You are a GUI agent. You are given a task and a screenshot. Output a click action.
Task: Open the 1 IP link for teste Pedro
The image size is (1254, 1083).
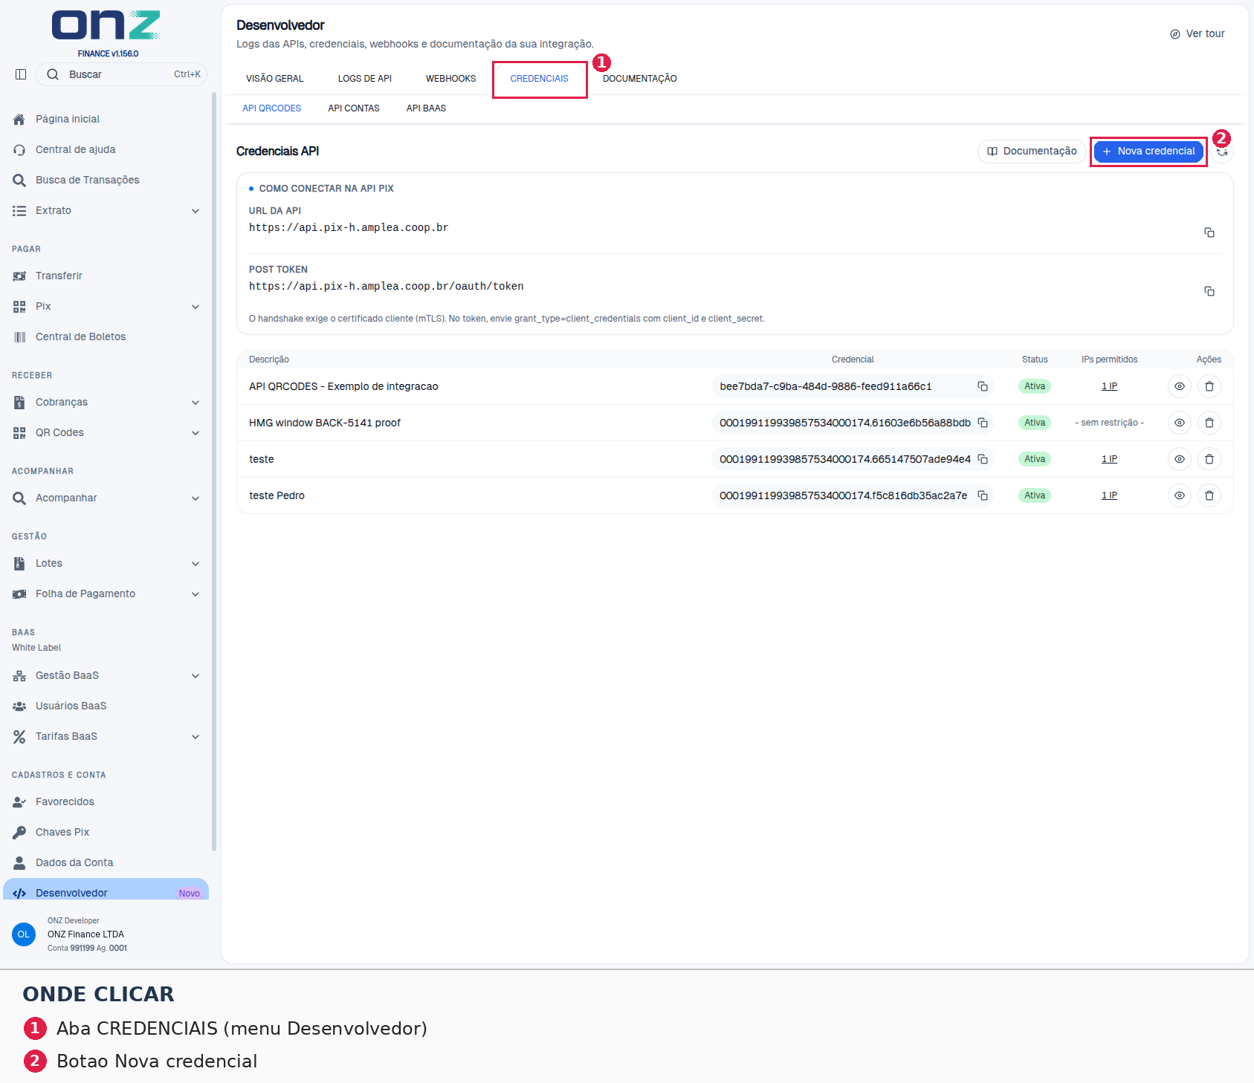pyautogui.click(x=1109, y=495)
